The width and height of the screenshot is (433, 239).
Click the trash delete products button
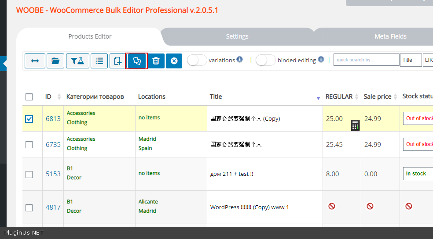(156, 61)
